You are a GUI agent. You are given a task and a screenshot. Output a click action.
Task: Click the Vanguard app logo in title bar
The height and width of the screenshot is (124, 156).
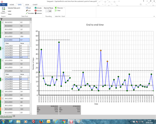tap(2, 1)
